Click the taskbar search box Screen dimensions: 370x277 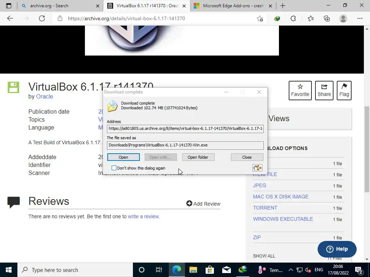click(x=75, y=270)
